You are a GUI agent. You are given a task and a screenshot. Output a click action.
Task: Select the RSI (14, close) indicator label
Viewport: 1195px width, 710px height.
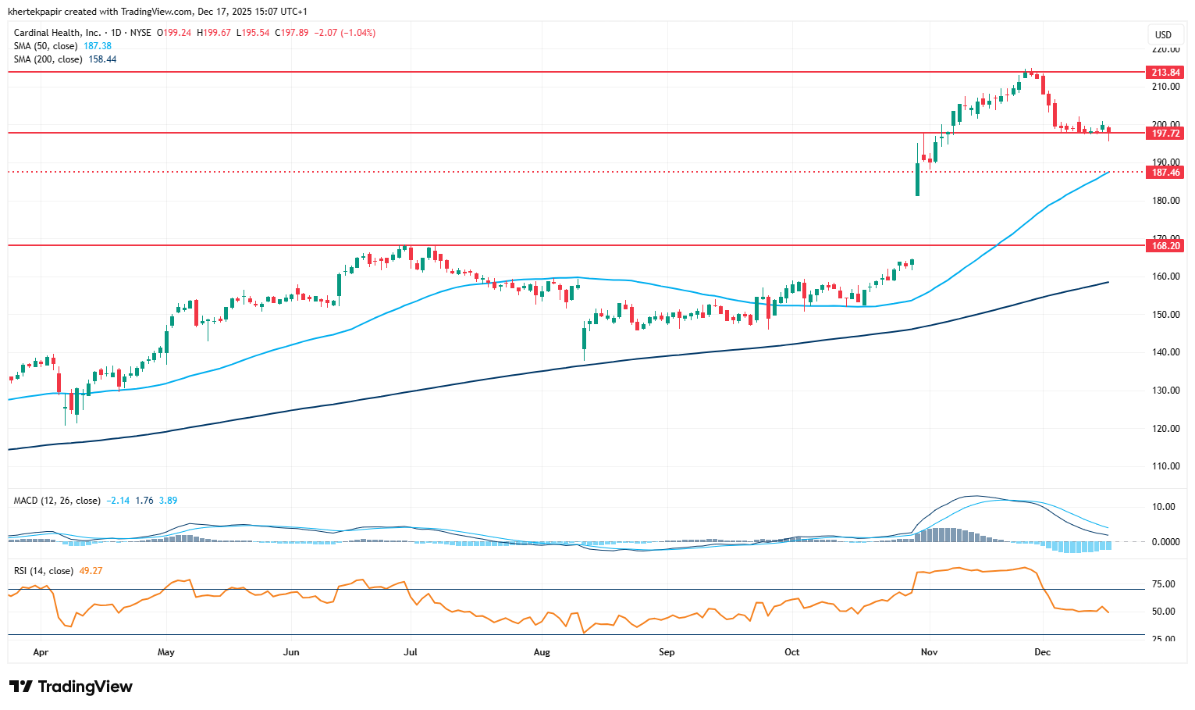click(x=44, y=571)
